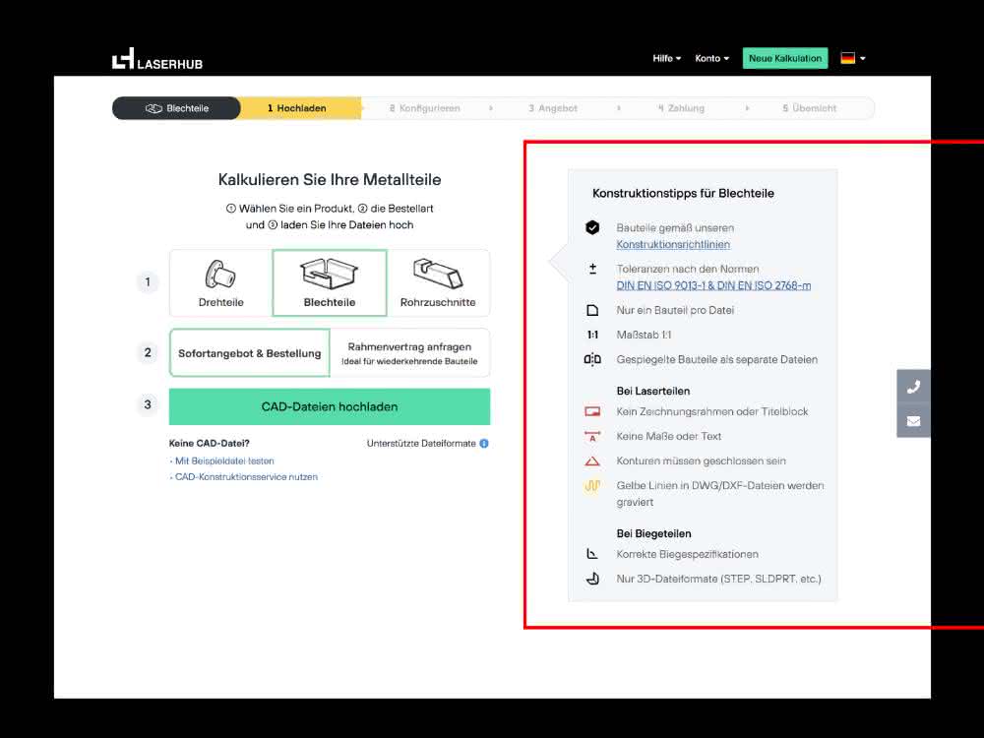Click the mirrored parts icon
Viewport: 984px width, 738px height.
(592, 359)
